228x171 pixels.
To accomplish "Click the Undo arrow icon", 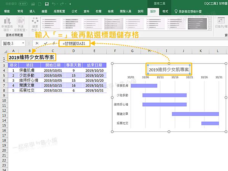I will tap(54, 4).
